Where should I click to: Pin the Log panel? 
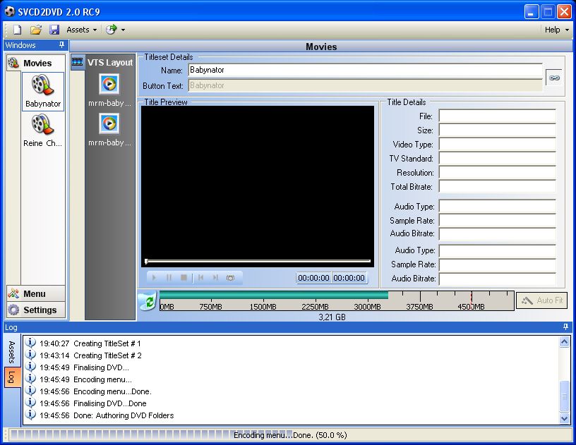pyautogui.click(x=565, y=327)
